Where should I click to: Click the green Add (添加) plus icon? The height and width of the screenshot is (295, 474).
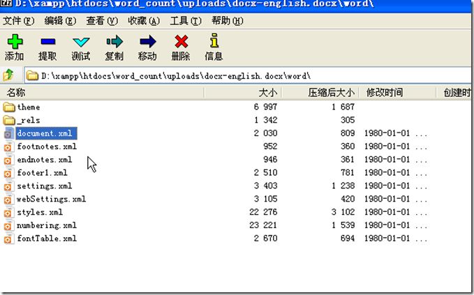[x=15, y=41]
